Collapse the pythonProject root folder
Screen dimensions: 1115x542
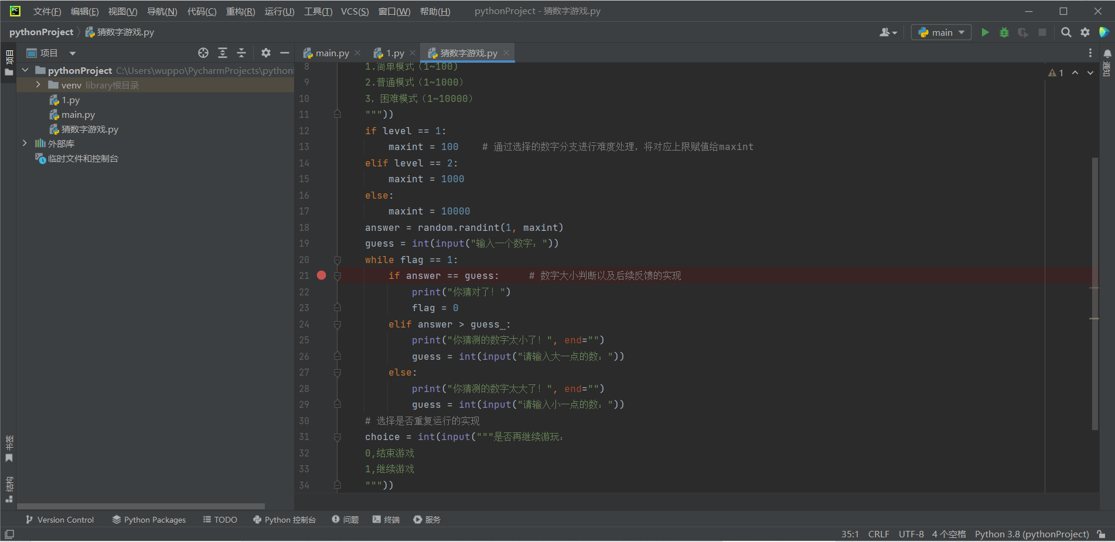point(25,70)
